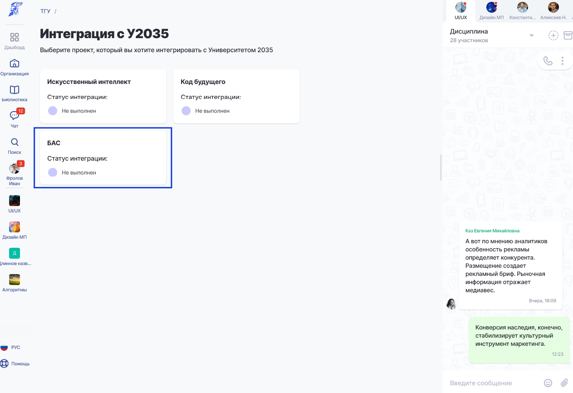Click the Код будущего integration status circle
Screen dimensions: 573x393
click(186, 111)
